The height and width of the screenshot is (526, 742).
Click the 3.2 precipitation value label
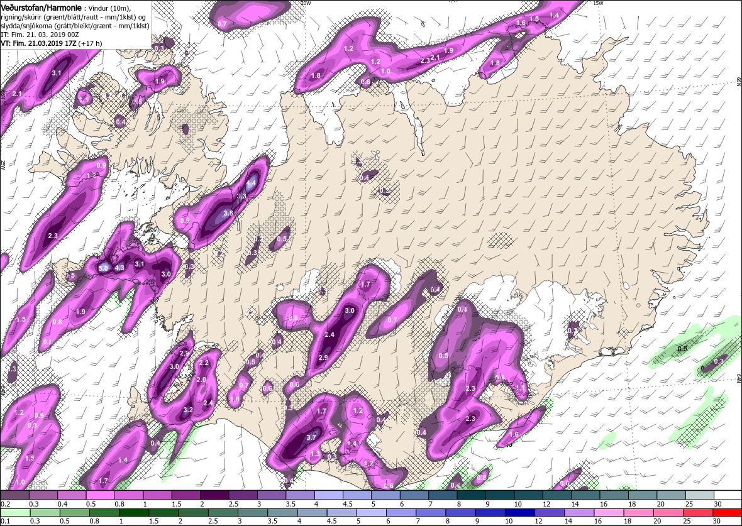tap(188, 410)
